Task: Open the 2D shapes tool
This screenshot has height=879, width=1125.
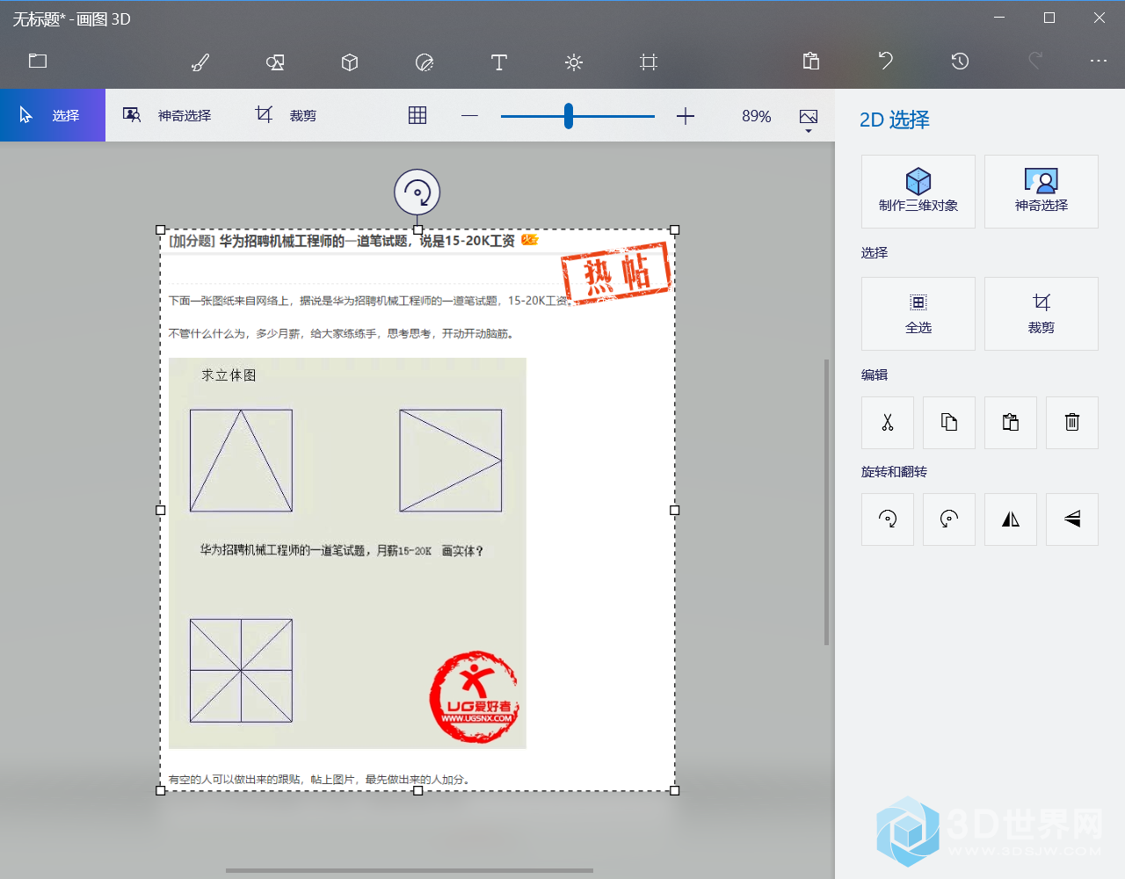Action: [275, 62]
